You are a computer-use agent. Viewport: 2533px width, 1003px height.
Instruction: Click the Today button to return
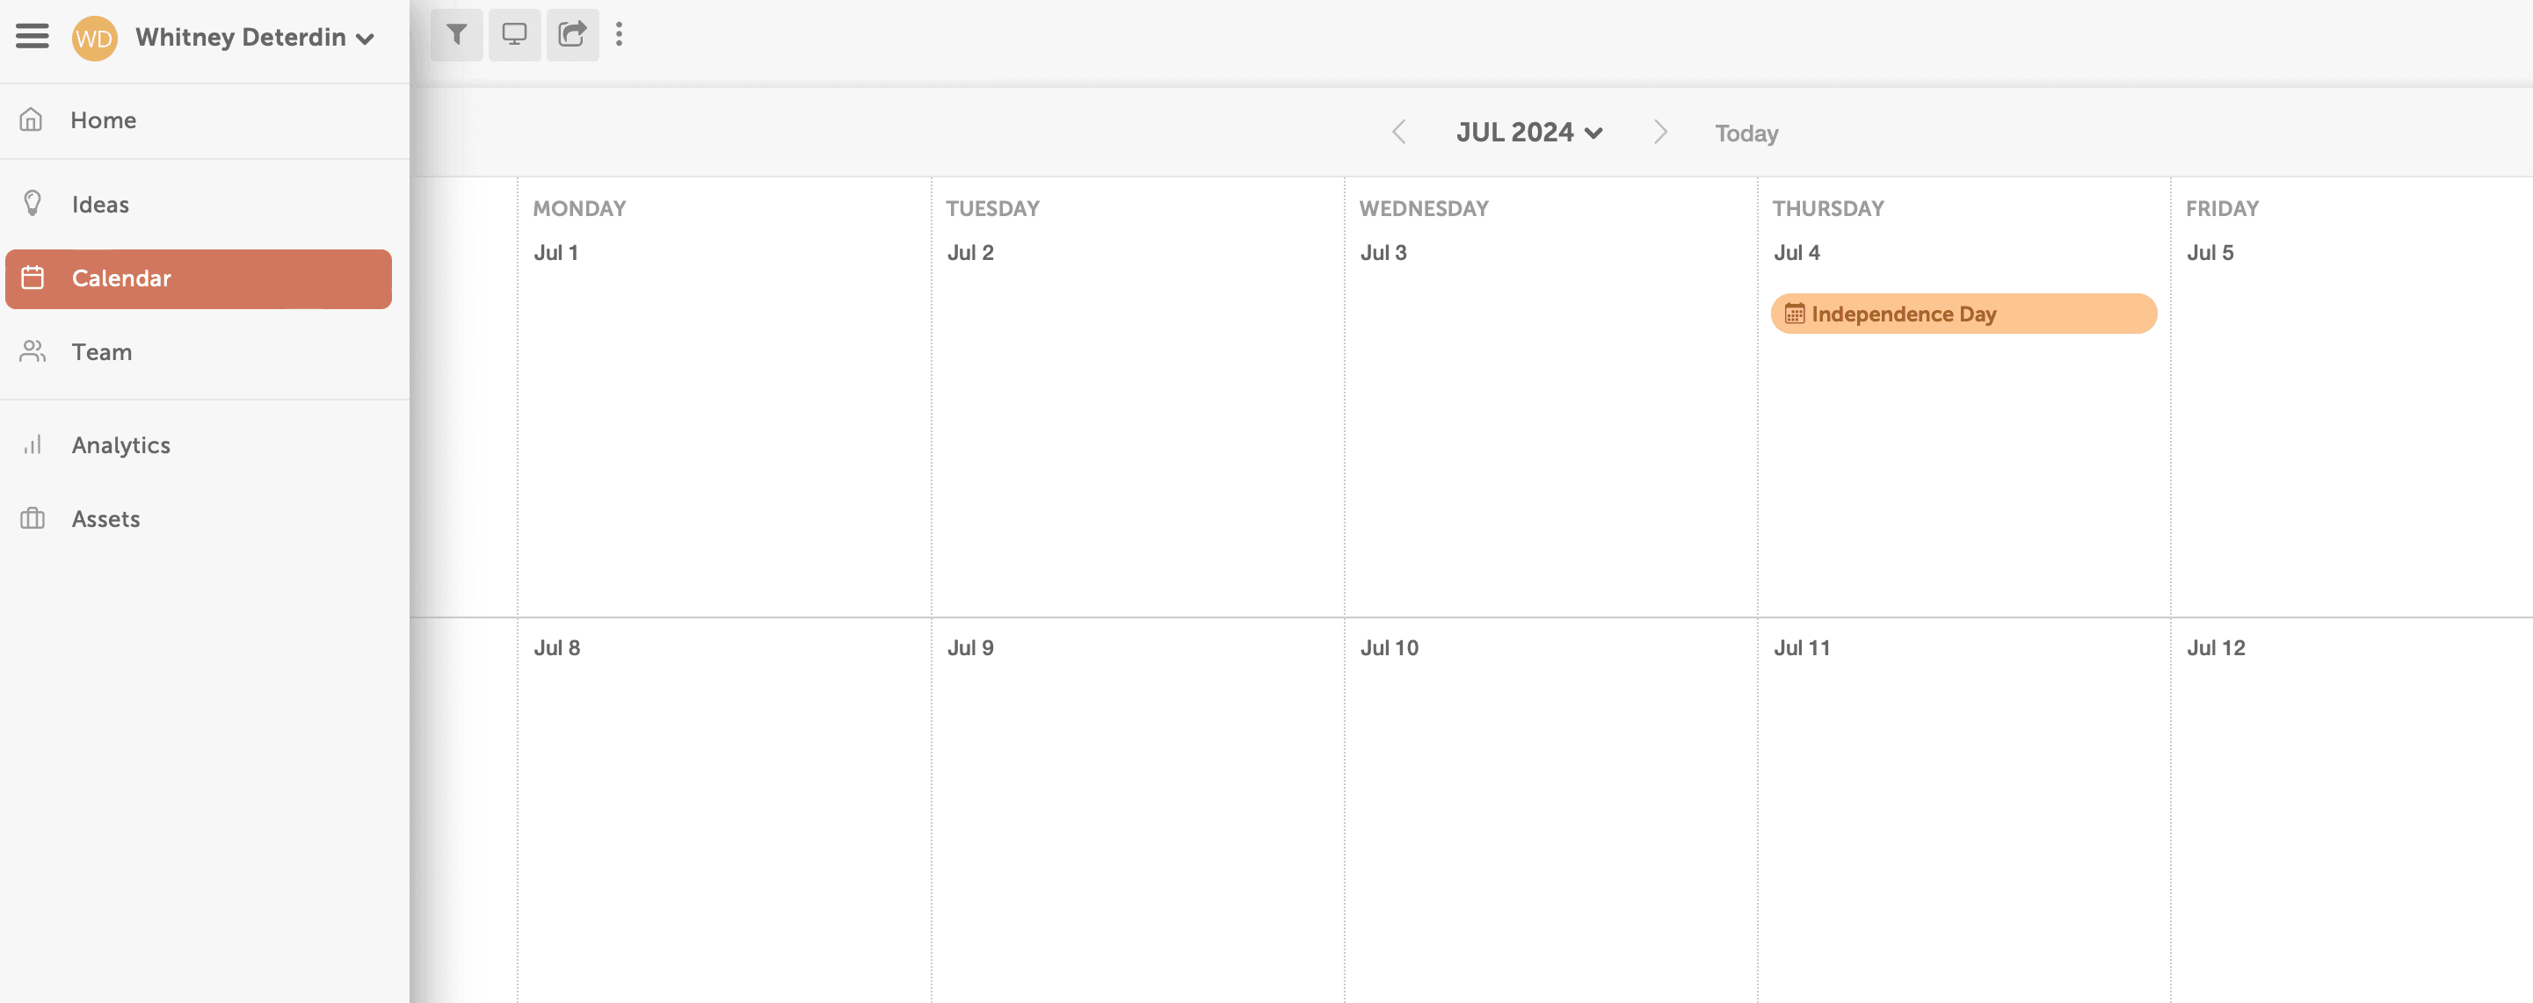[x=1745, y=133]
